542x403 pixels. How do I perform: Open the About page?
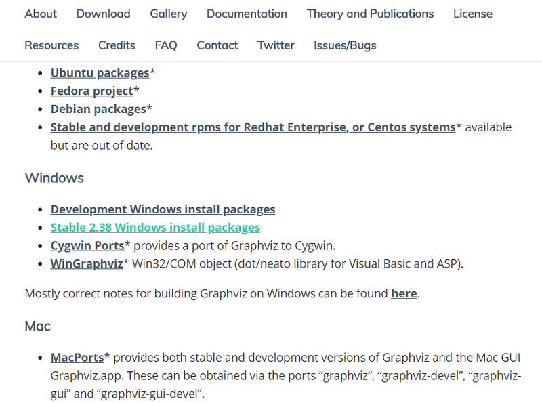(41, 14)
